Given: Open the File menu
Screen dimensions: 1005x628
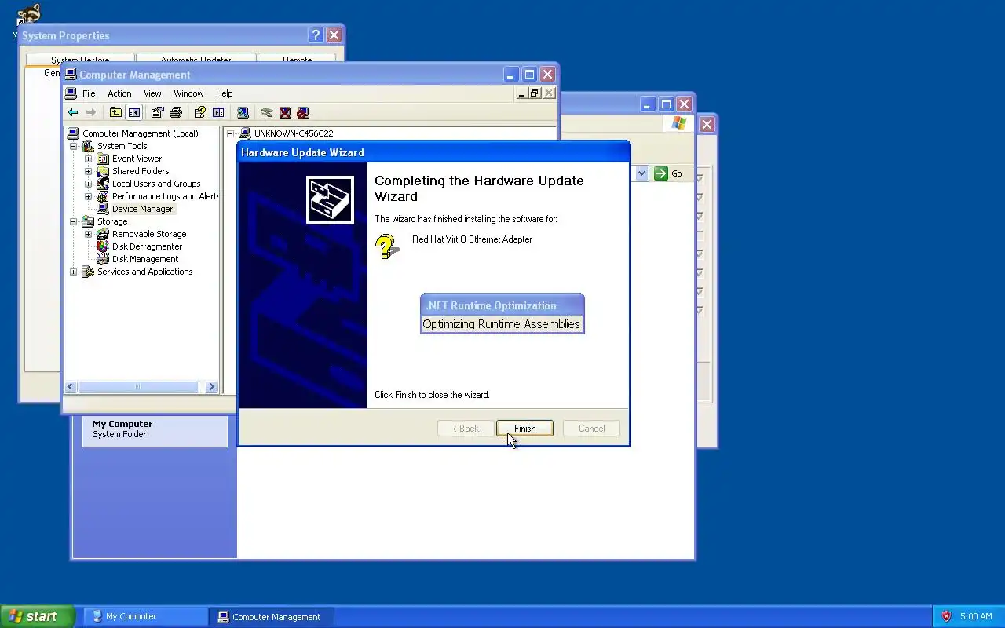Looking at the screenshot, I should (x=89, y=93).
